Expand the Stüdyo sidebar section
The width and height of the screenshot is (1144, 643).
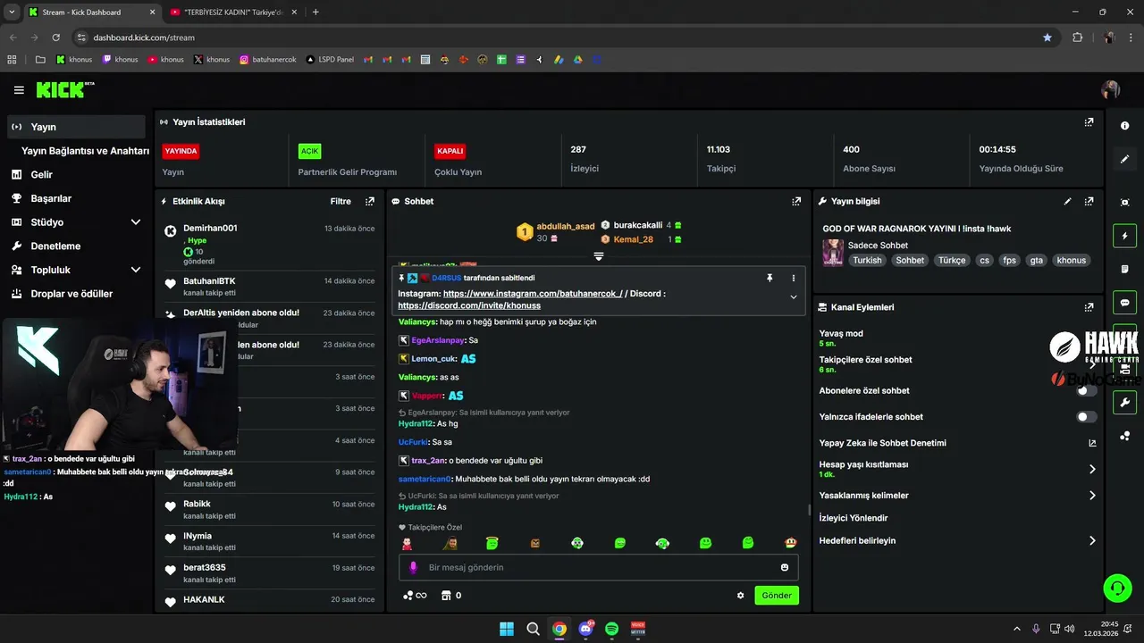click(136, 222)
